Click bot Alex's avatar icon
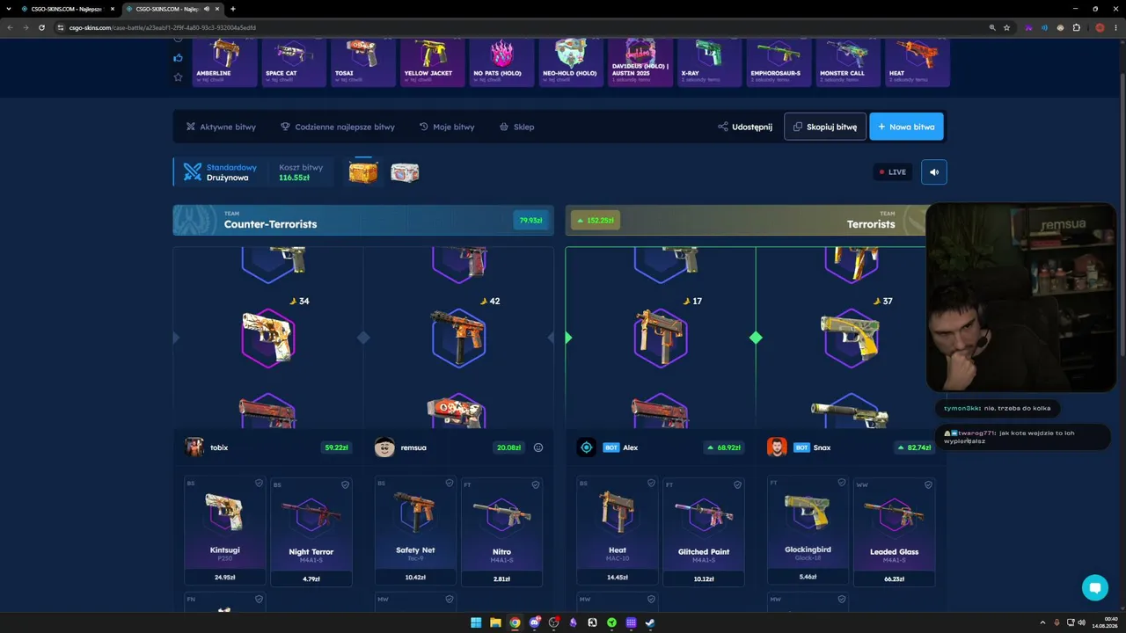 (587, 447)
